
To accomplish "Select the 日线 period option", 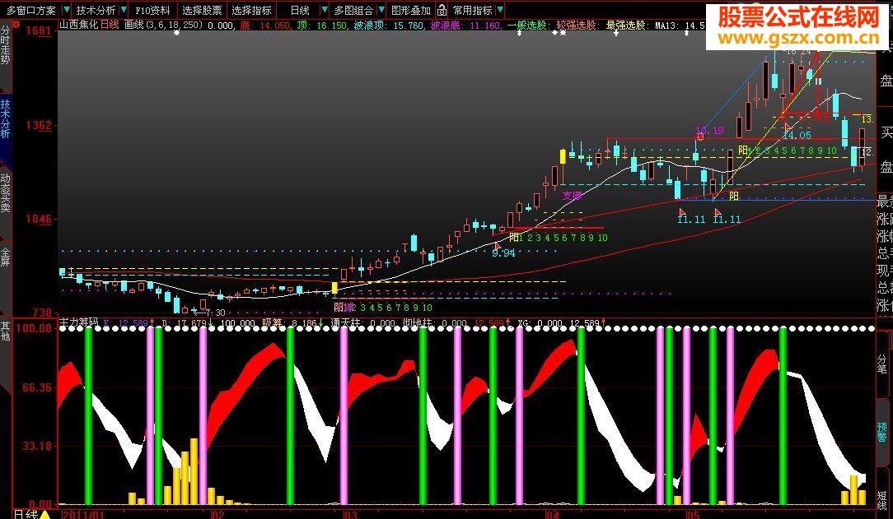I will [300, 10].
